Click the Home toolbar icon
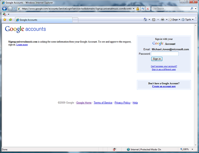 click(x=145, y=20)
